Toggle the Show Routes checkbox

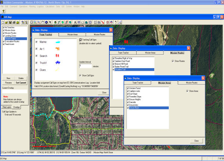173,61
